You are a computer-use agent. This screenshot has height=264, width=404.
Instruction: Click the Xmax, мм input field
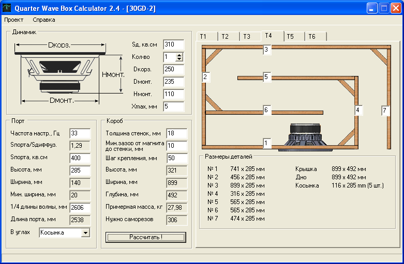pyautogui.click(x=173, y=106)
